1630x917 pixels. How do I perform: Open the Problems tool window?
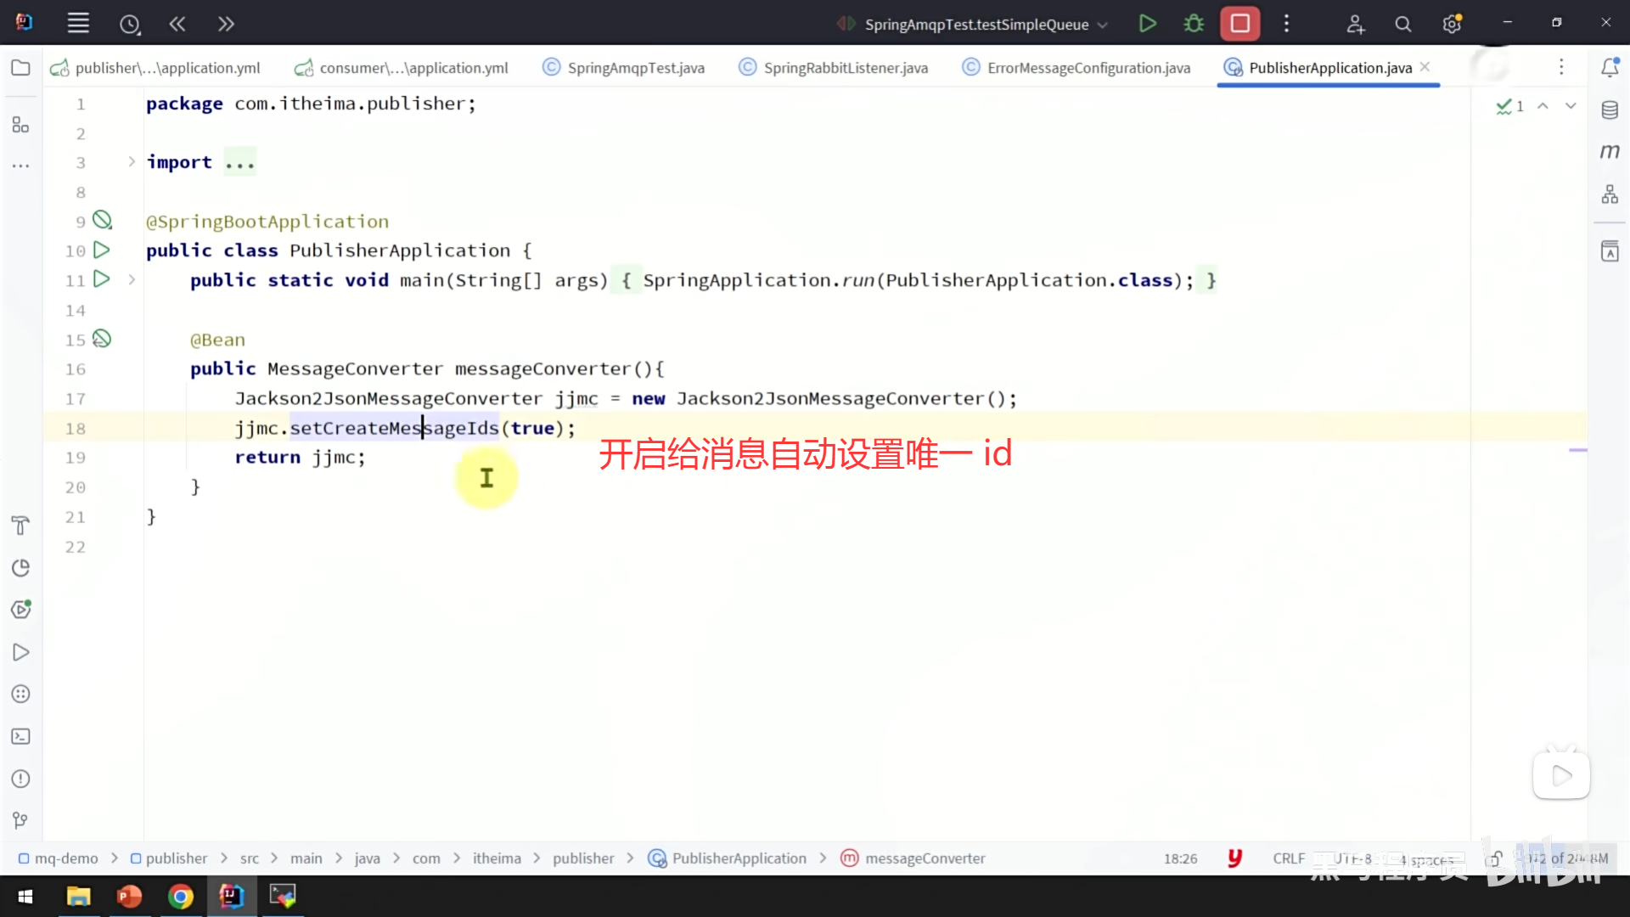pyautogui.click(x=21, y=779)
